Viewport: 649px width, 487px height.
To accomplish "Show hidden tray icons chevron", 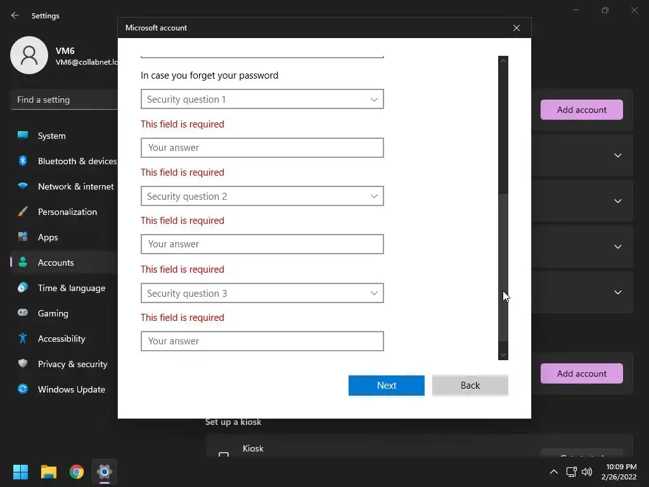I will coord(554,472).
